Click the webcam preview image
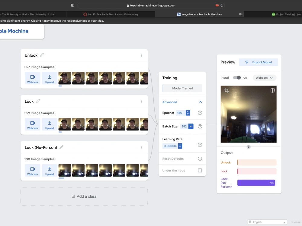This screenshot has width=302, height=226. point(249,114)
